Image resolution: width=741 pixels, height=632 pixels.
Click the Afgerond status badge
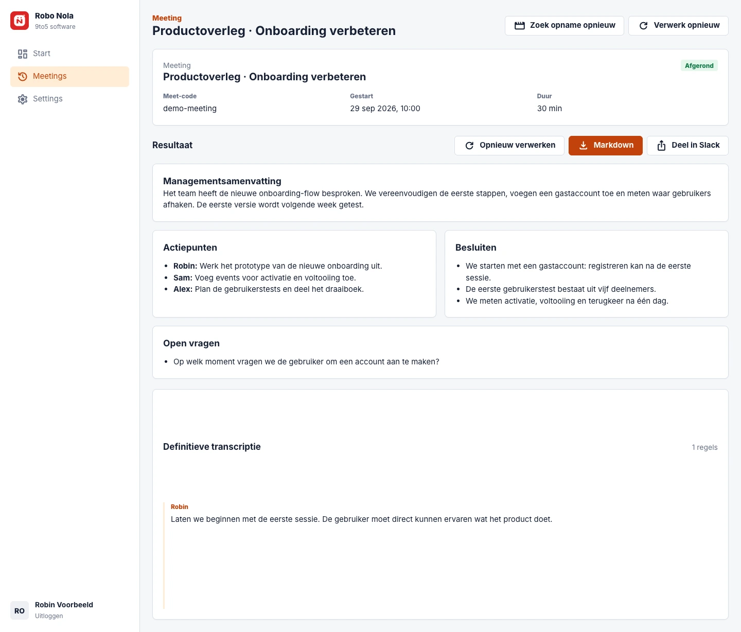pyautogui.click(x=699, y=66)
